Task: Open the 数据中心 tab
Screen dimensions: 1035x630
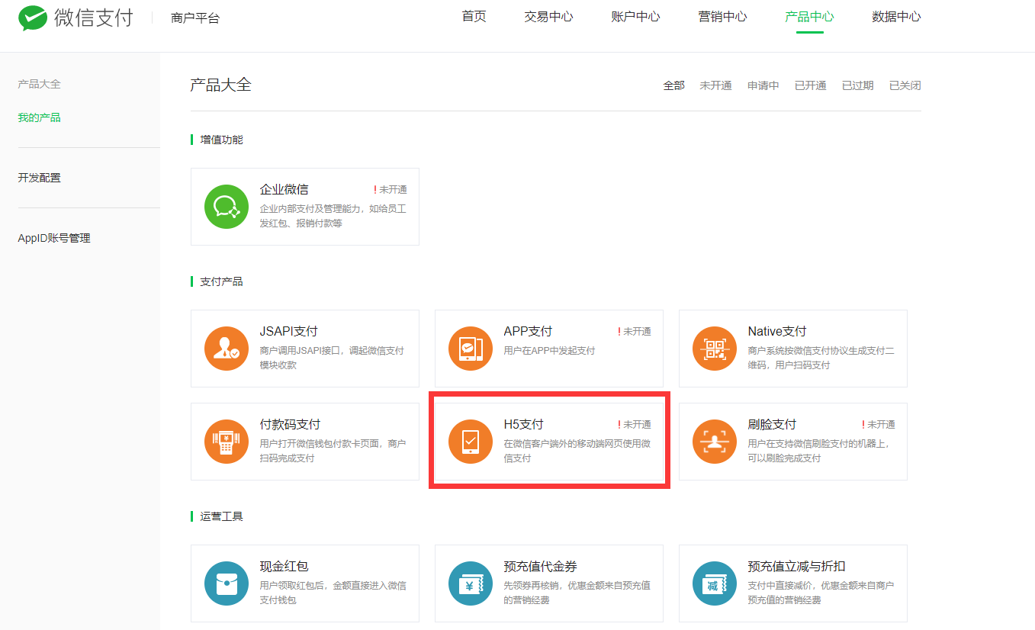Action: tap(896, 17)
